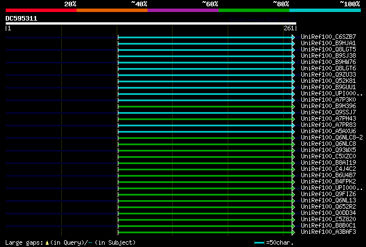This screenshot has height=247, width=366.
Task: Click the cyan alignment bar for UniRef100_C6SZB7
Action: pos(205,37)
